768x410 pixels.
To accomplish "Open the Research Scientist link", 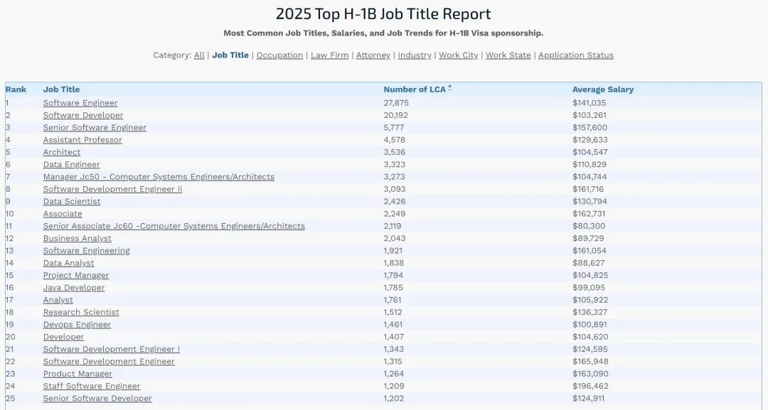I will (x=81, y=312).
